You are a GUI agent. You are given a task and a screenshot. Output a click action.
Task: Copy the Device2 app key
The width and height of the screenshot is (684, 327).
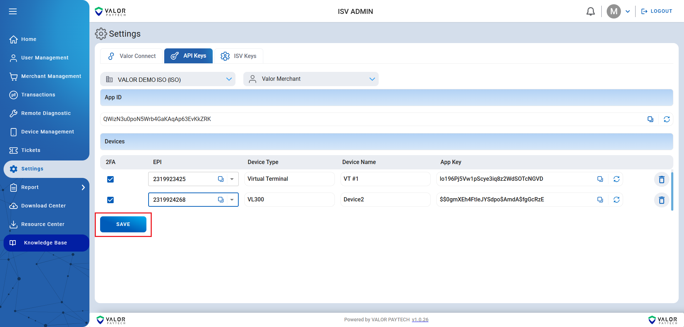coord(600,200)
